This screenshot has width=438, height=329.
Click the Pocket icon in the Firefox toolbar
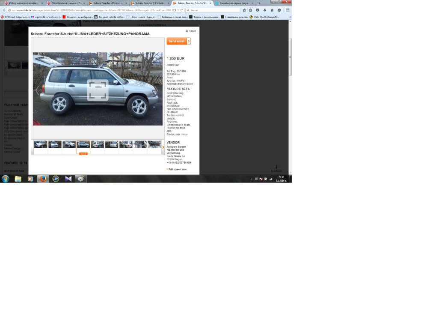point(257,10)
